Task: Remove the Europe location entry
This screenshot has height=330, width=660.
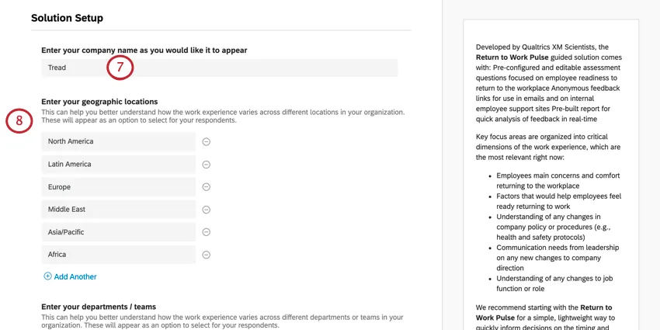Action: [x=207, y=187]
